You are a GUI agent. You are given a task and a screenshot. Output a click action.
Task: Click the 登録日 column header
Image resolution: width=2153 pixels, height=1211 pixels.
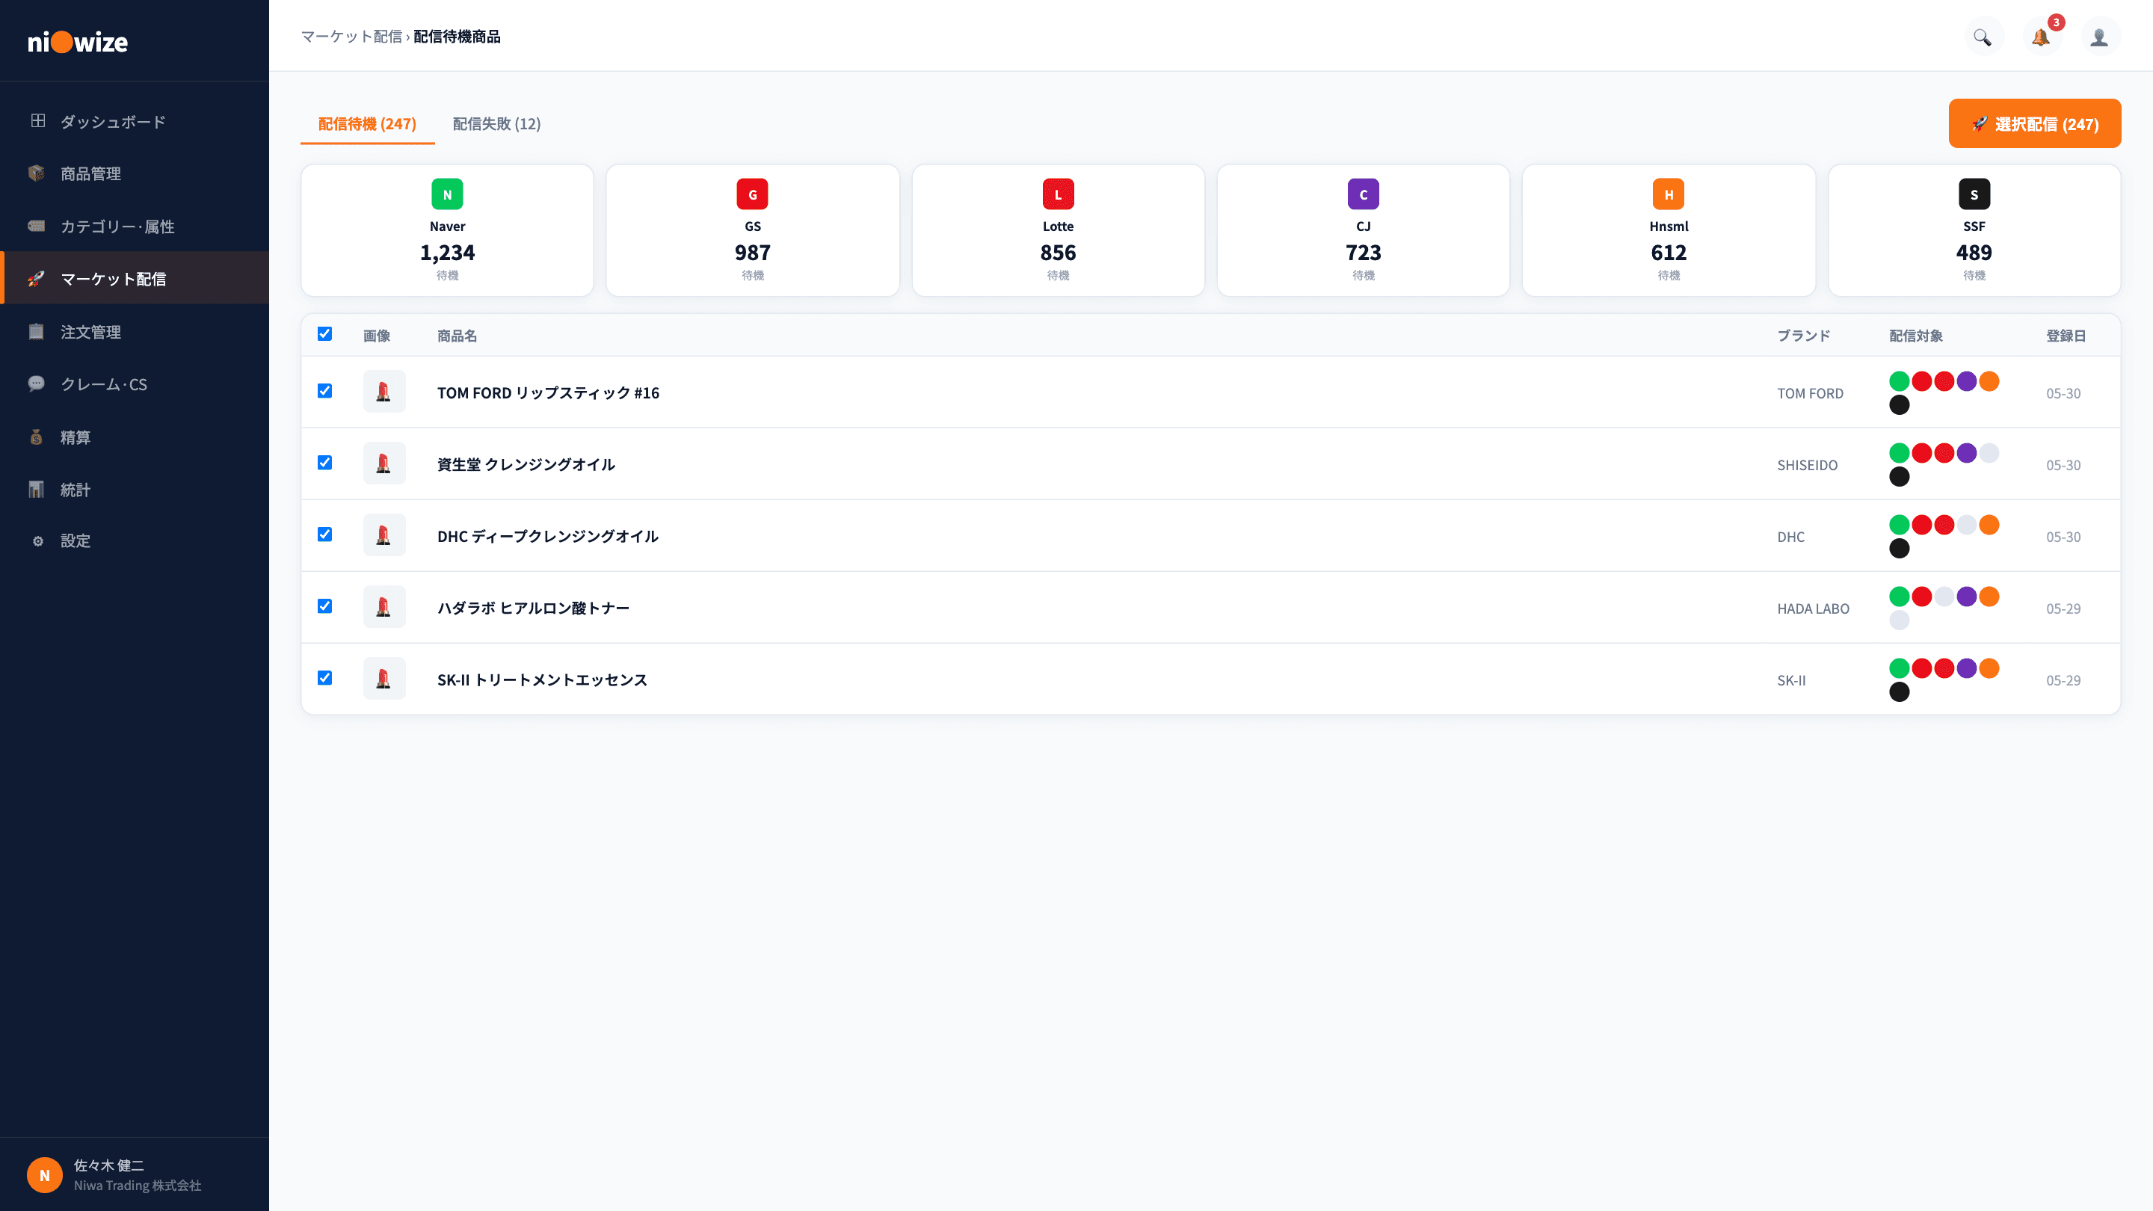tap(2066, 336)
